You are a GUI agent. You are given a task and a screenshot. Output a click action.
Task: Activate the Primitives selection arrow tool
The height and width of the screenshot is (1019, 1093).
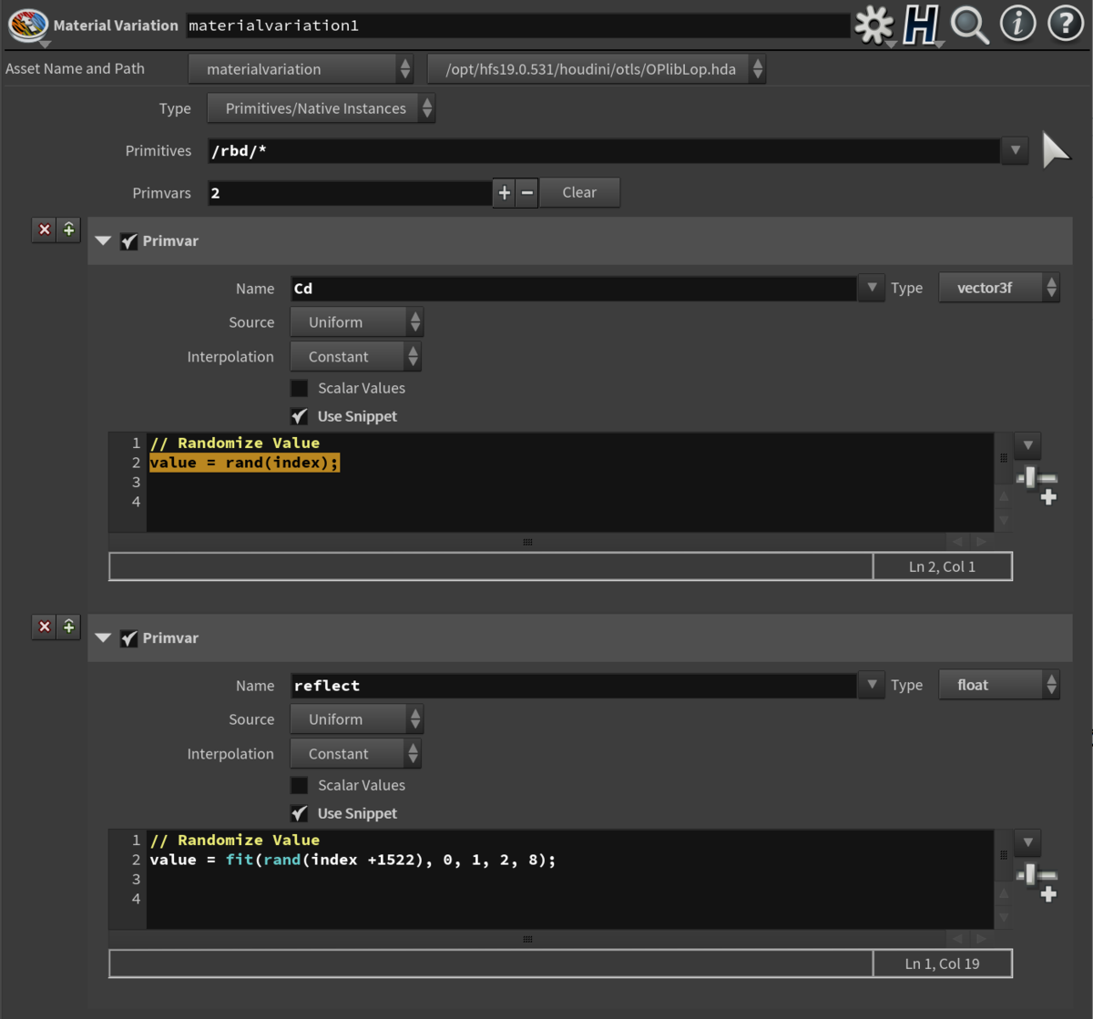tap(1055, 150)
